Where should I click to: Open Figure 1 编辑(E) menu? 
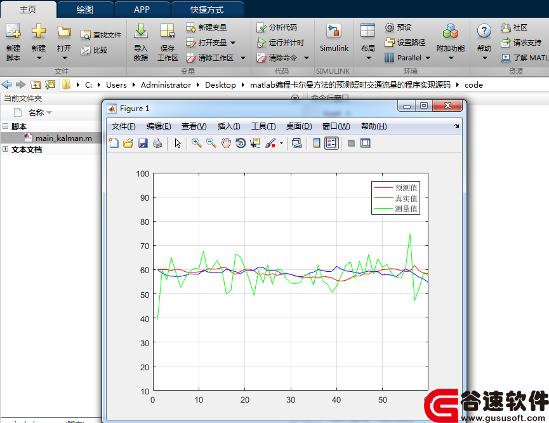point(159,126)
